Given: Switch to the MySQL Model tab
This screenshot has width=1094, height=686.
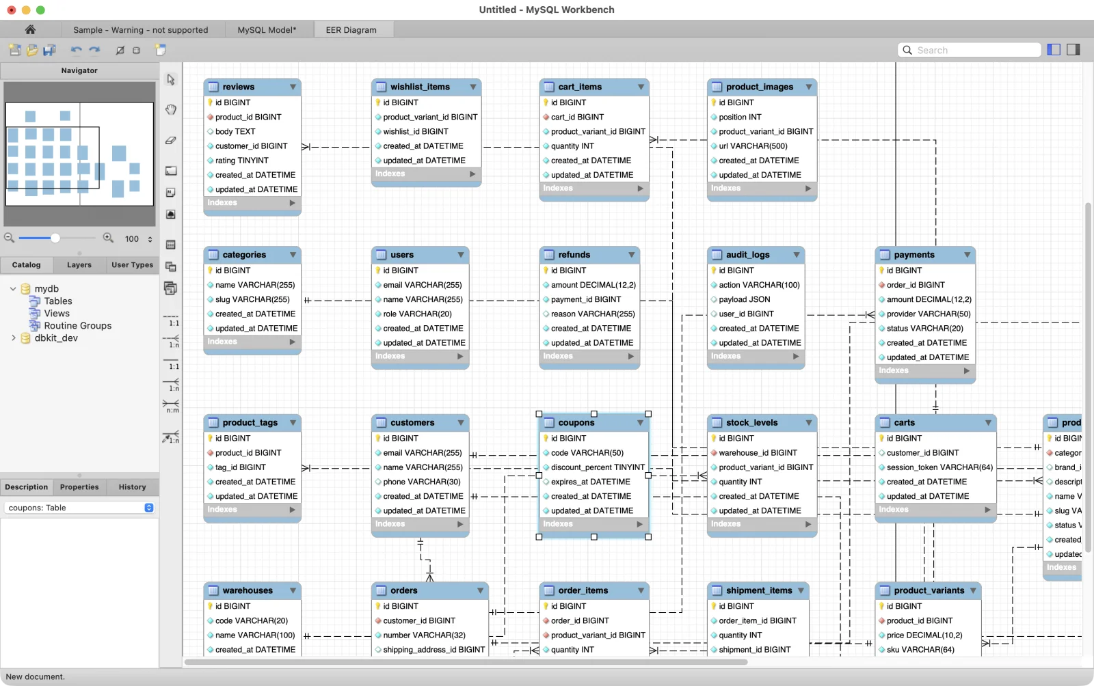Looking at the screenshot, I should 267,30.
